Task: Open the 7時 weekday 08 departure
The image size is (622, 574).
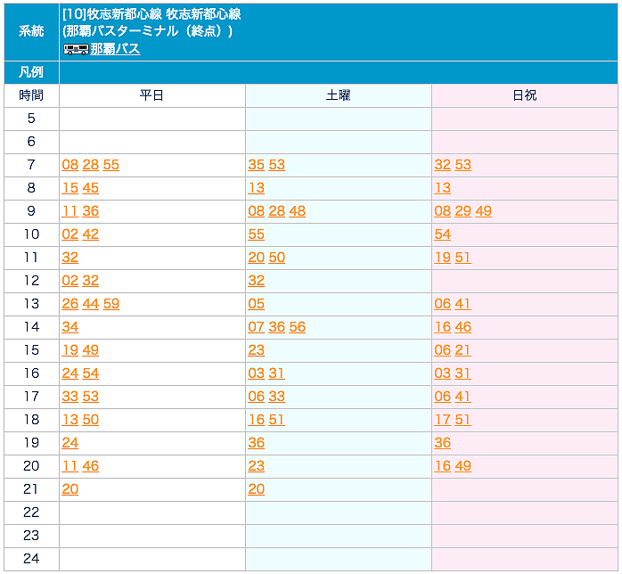Action: pos(70,165)
